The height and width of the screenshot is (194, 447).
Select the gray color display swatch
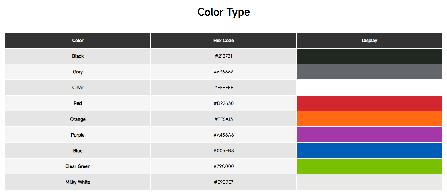click(x=369, y=72)
